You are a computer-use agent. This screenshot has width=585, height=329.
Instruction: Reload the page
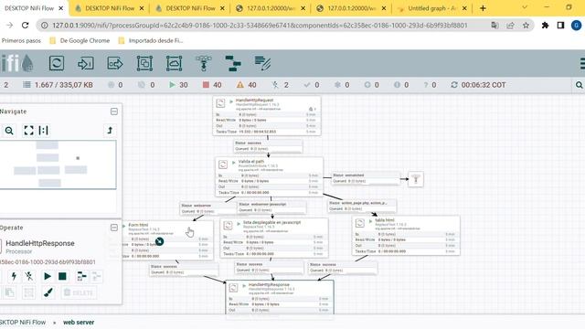(x=25, y=25)
